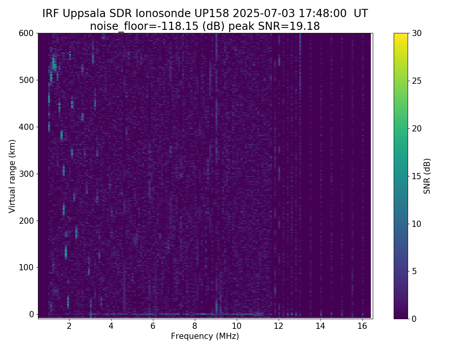The height and width of the screenshot is (349, 465).
Task: Click the dark purple bottom of the colorbar
Action: 401,316
